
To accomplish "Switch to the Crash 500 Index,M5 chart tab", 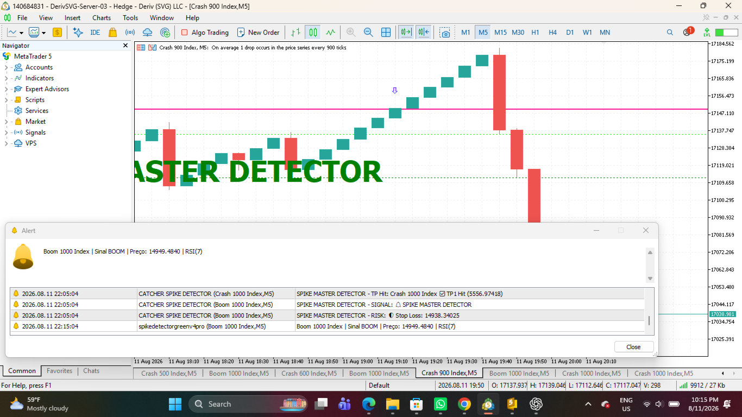I will coord(169,373).
